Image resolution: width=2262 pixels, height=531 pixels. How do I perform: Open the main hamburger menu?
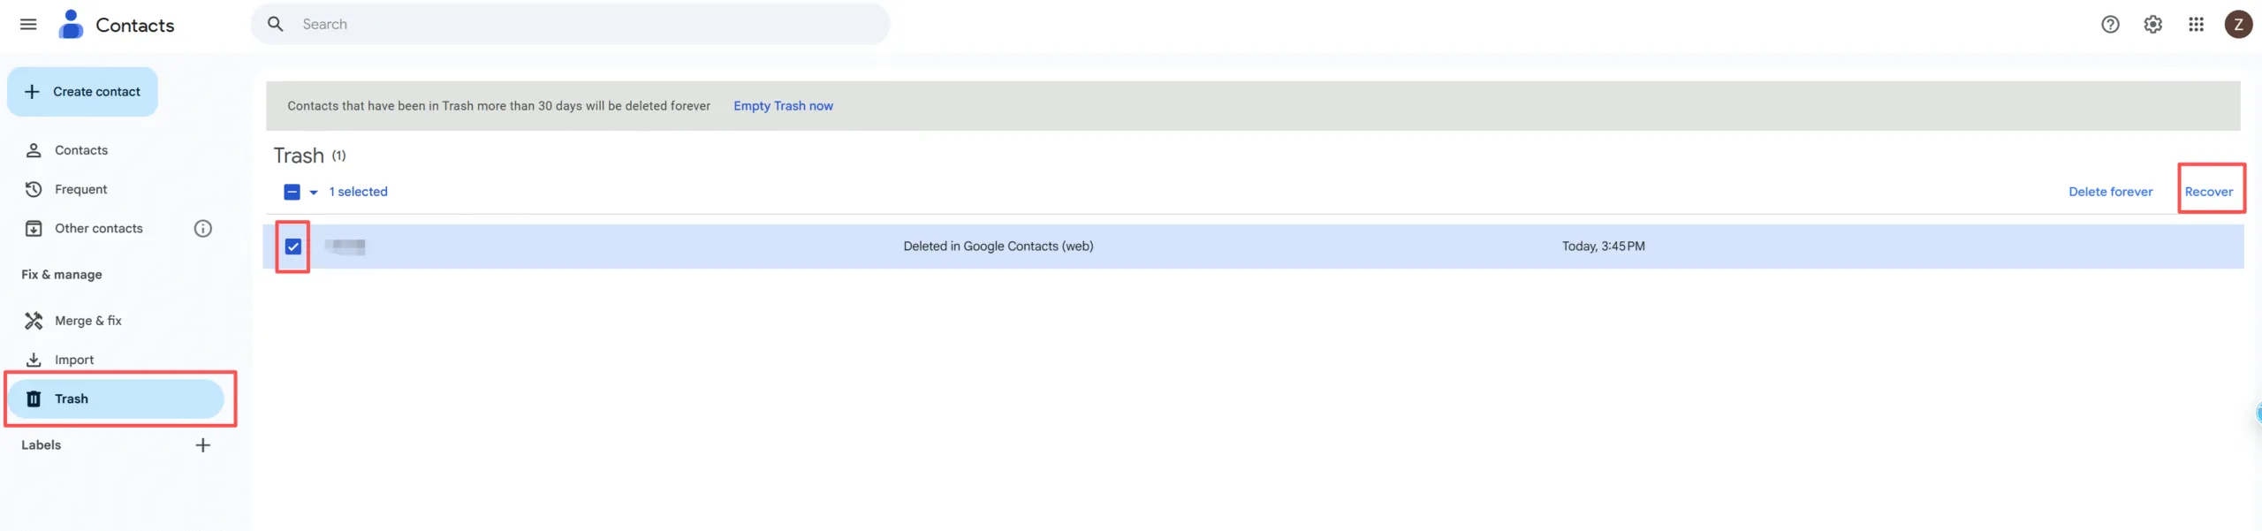pyautogui.click(x=28, y=25)
